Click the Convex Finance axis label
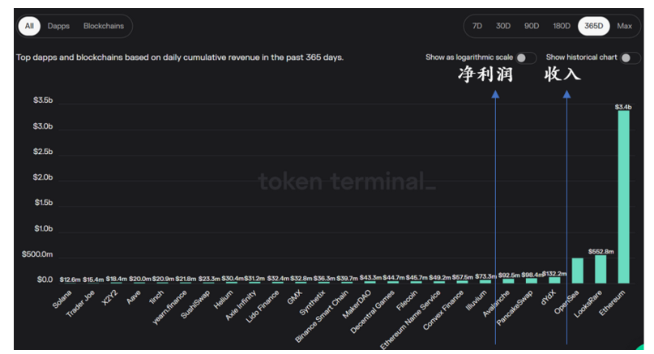Screen dimensions: 654x354 (443, 309)
